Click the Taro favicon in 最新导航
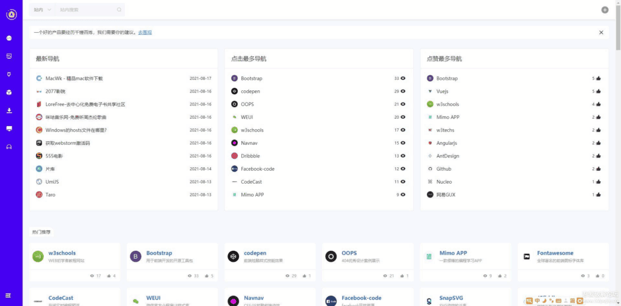 39,195
